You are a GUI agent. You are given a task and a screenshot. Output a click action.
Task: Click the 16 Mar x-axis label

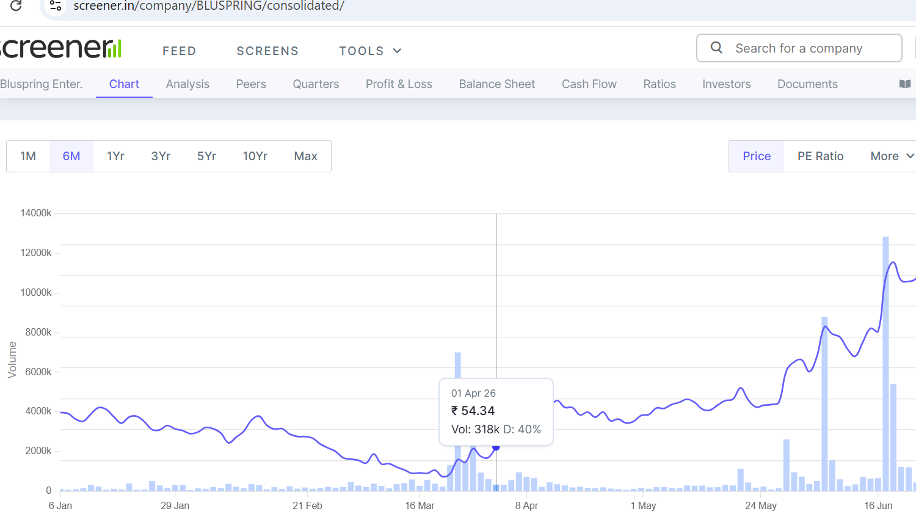420,505
